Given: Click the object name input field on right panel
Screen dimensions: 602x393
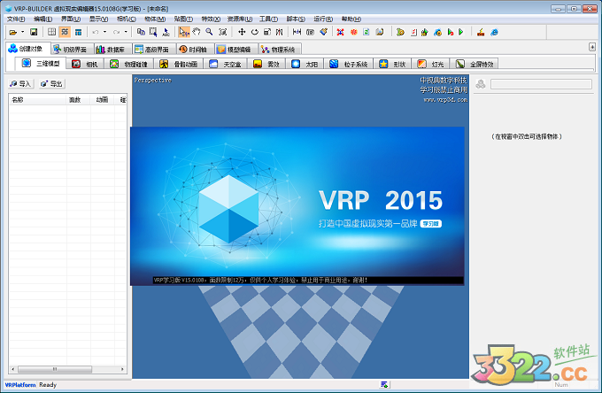Looking at the screenshot, I should tap(541, 84).
